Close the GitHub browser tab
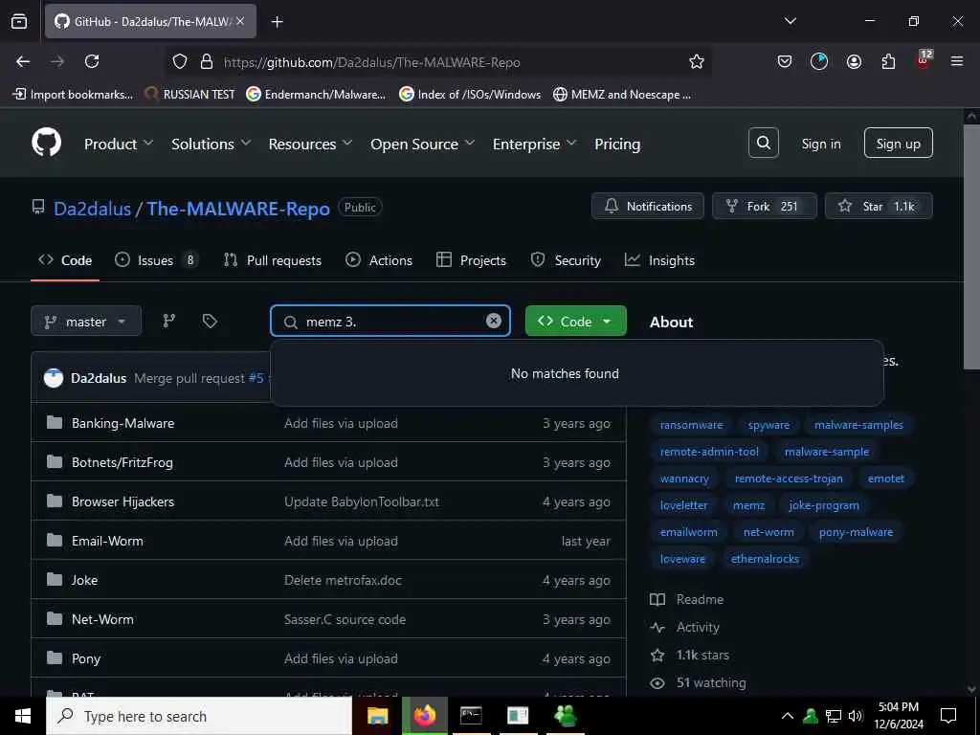 coord(240,21)
